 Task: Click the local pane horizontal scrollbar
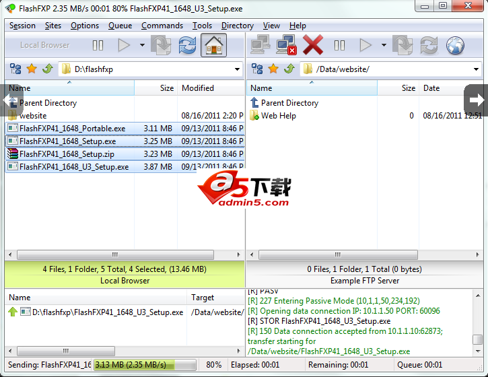[116, 254]
